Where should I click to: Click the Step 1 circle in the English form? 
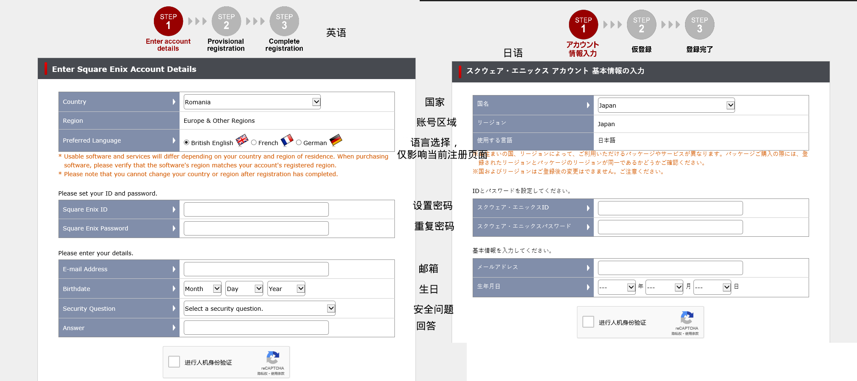click(x=168, y=21)
